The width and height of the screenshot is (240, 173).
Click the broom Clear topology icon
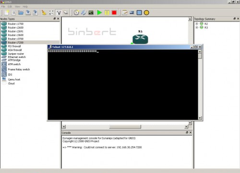[x=44, y=12]
